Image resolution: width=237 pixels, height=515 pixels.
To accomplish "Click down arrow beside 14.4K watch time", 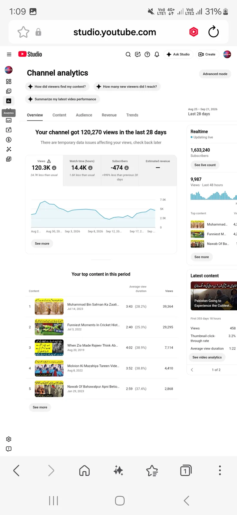I will pos(91,168).
